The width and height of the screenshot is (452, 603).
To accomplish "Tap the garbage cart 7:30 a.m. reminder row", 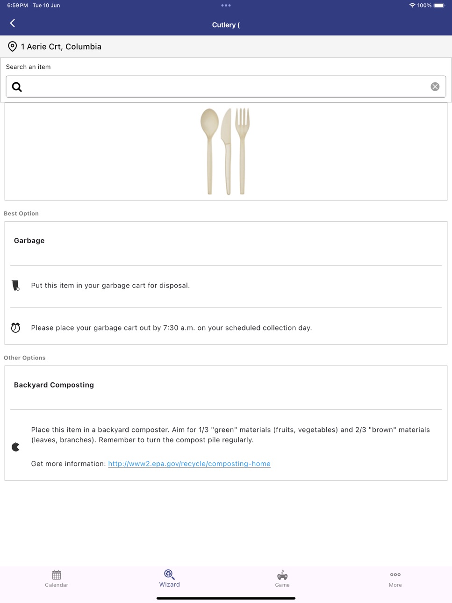I will (226, 328).
